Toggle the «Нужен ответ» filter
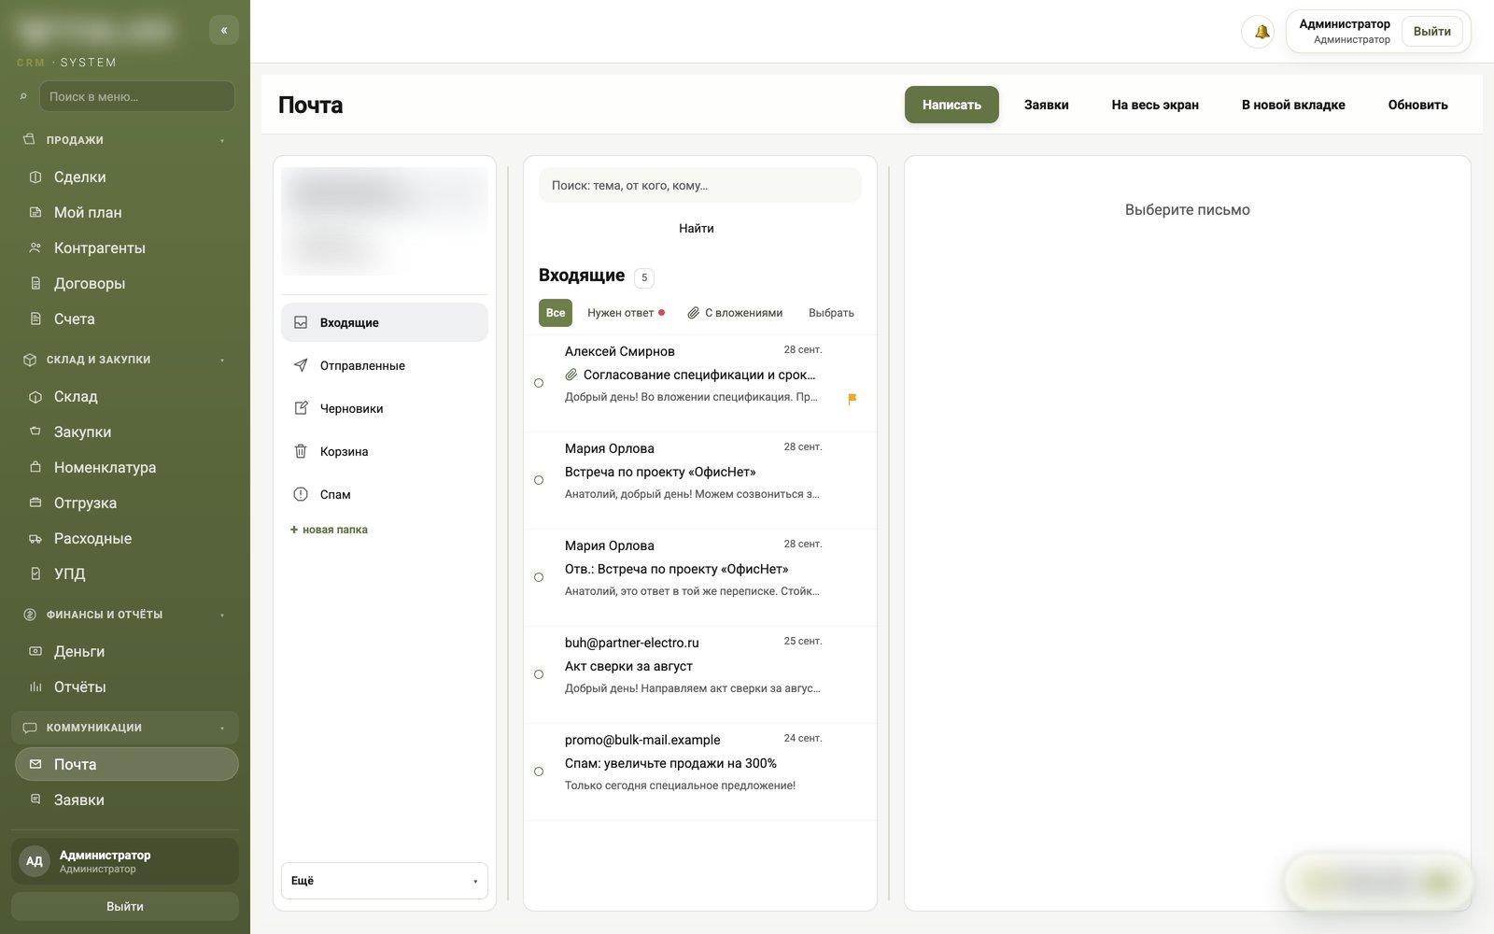The height and width of the screenshot is (934, 1494). 626,313
